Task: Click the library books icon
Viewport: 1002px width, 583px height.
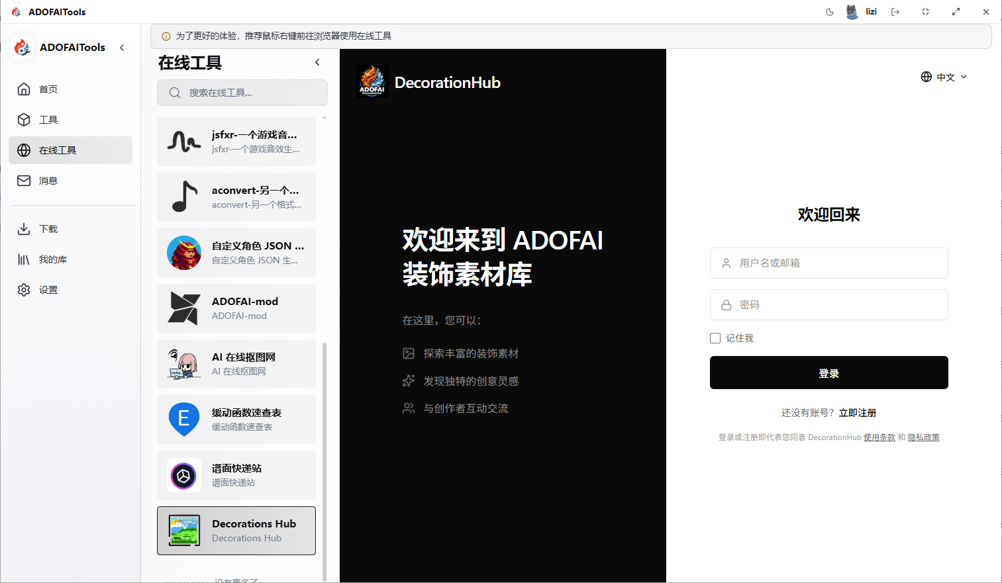Action: coord(24,259)
